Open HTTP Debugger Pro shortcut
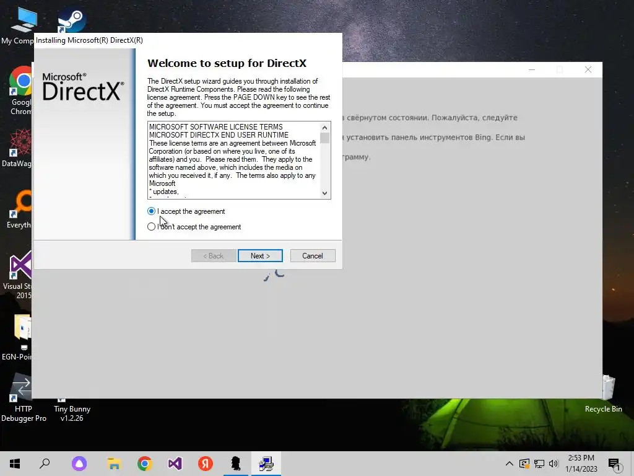 click(x=24, y=397)
